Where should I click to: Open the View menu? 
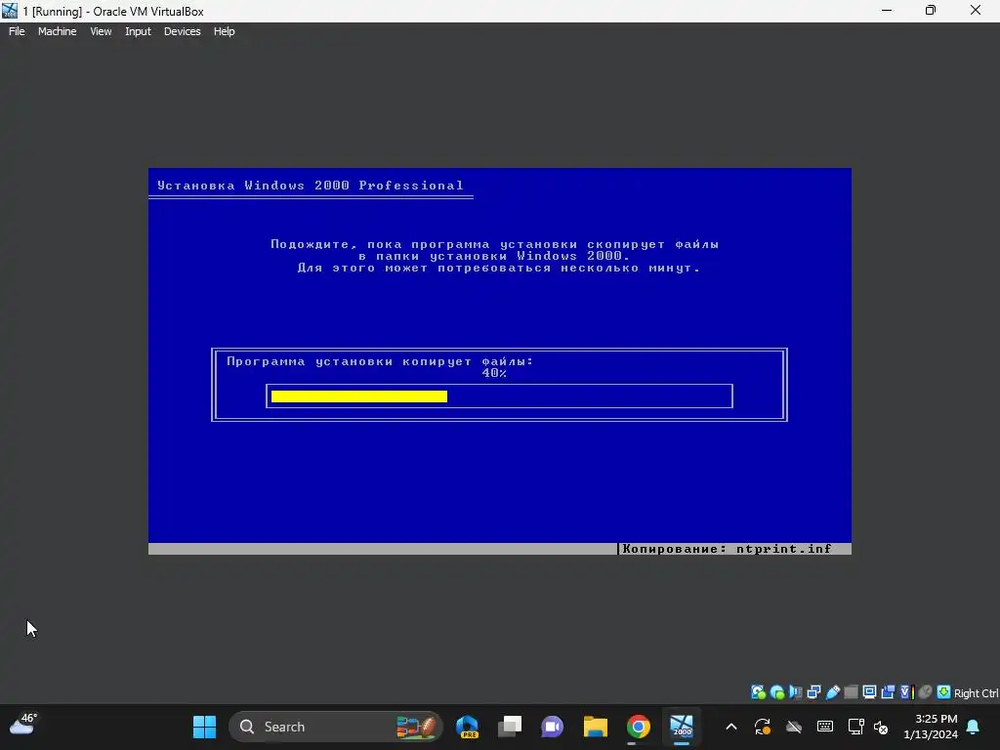pos(101,31)
